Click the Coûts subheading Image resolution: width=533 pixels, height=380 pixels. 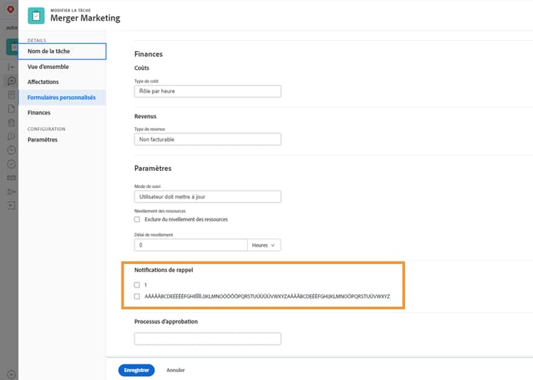[x=141, y=68]
